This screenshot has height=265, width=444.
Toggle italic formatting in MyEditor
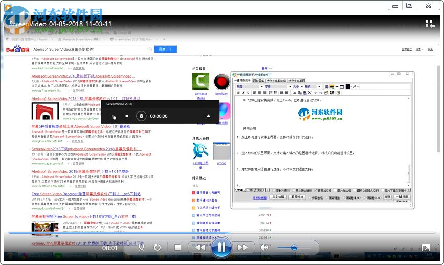243,93
